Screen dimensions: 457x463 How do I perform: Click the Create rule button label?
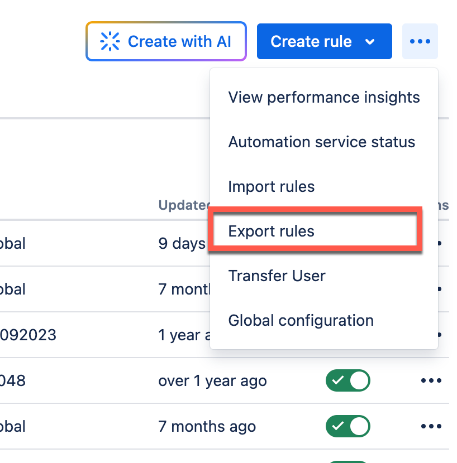(x=311, y=41)
